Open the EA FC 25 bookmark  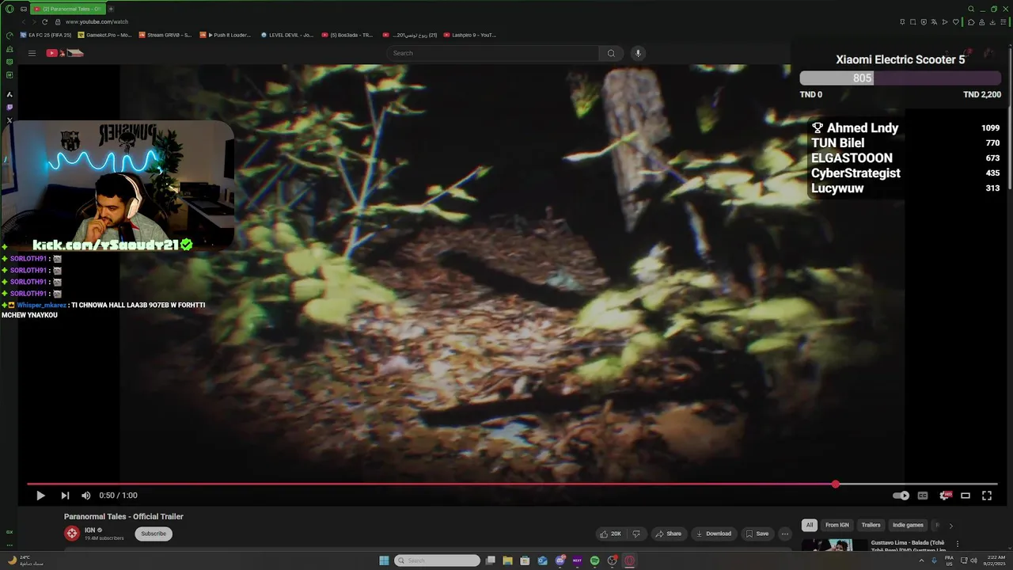(x=46, y=35)
